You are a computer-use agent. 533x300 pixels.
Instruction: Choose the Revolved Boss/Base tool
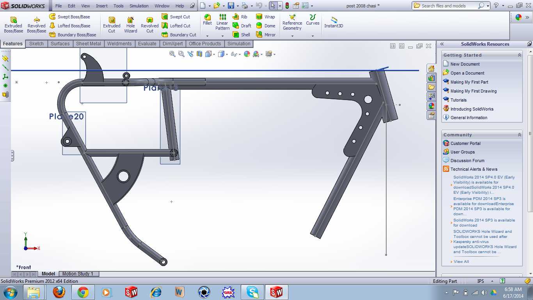pyautogui.click(x=37, y=25)
